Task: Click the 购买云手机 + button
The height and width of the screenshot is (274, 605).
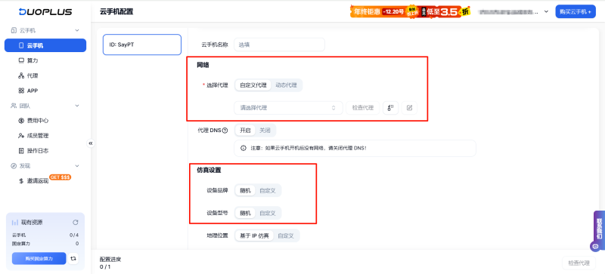Action: (x=576, y=11)
